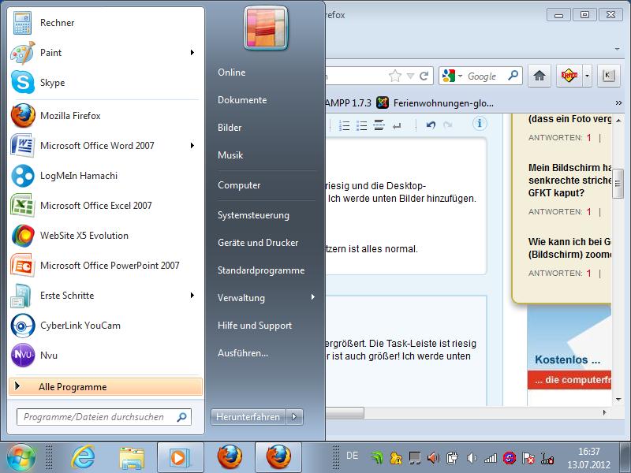Open network signal tray icon

click(x=491, y=458)
